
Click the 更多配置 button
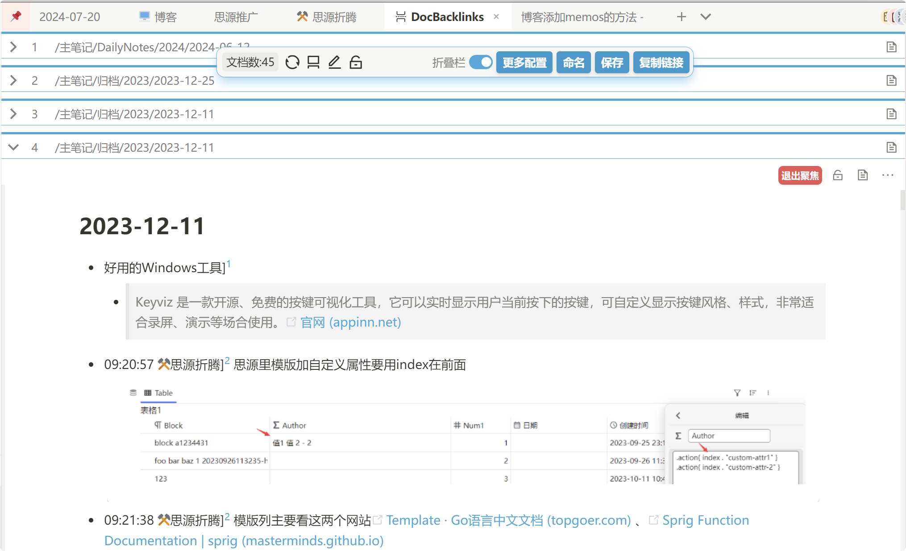coord(524,62)
